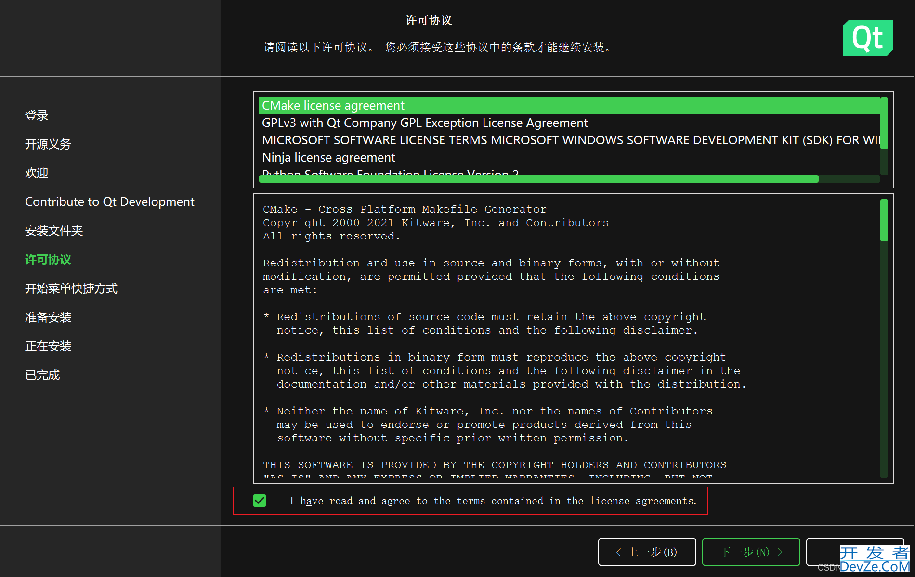The image size is (915, 577).
Task: Click the 'Copyright 2000-2021 Kitware' line
Action: (436, 223)
